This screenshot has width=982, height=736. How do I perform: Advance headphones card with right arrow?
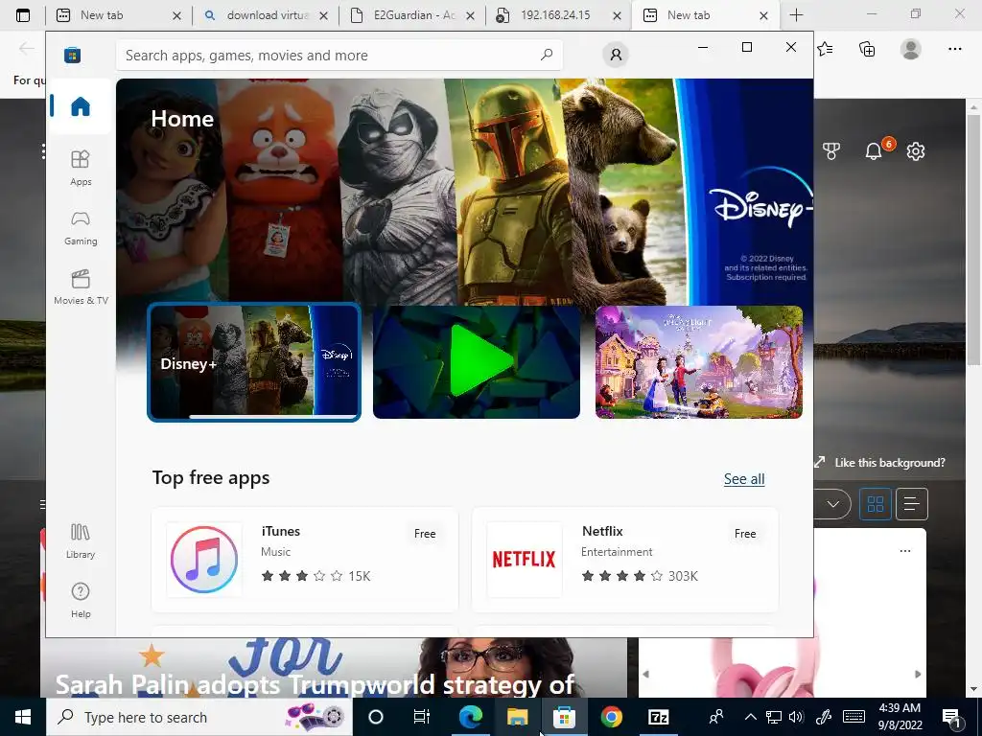pos(918,674)
